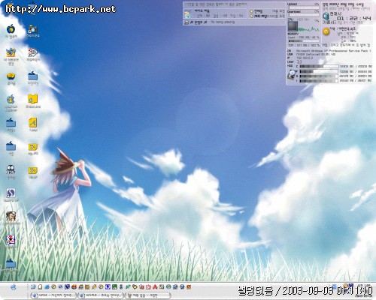Screen dimensions: 376x300
Task: Click the green CPU usage graph
Action: (x=309, y=28)
